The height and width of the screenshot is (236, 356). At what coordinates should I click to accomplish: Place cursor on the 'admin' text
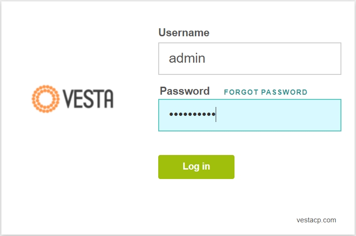coord(187,58)
